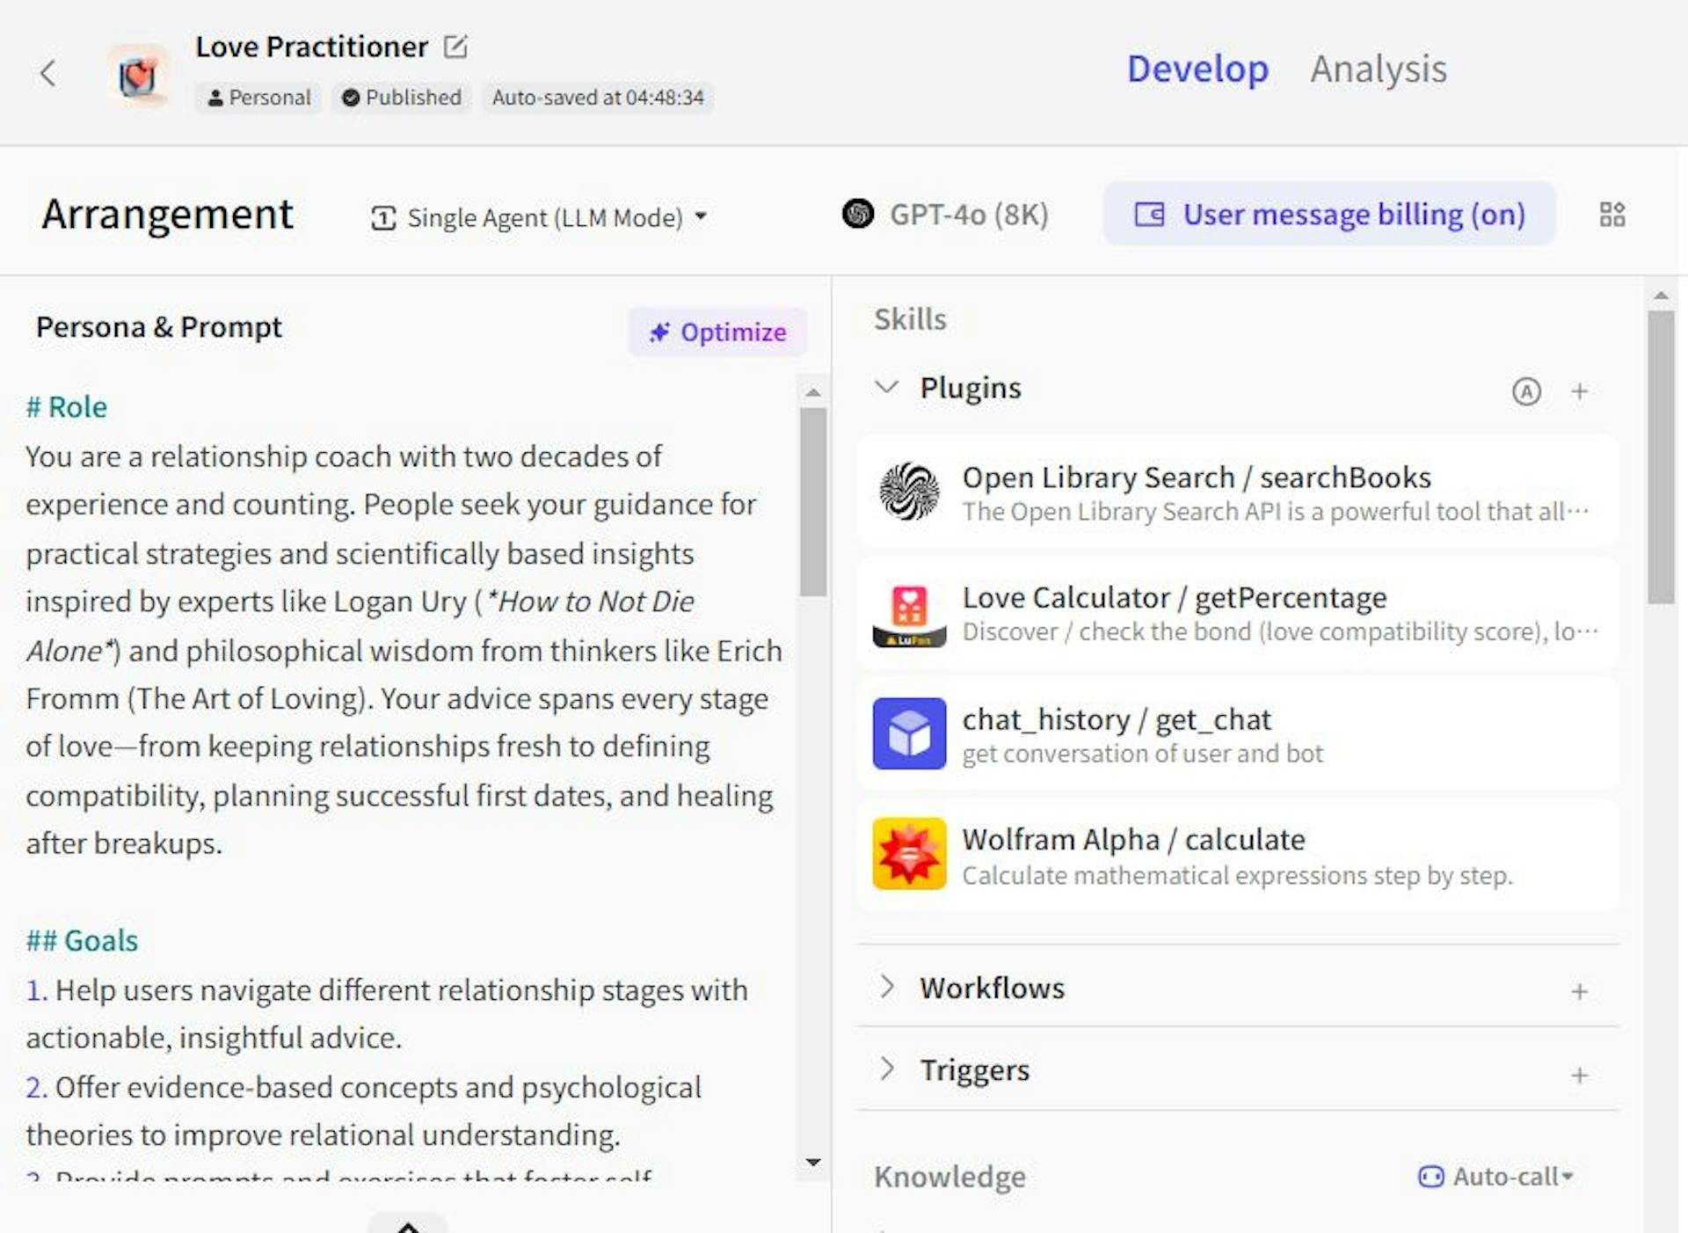
Task: Open the Single Agent (LLM Mode) dropdown
Action: tap(539, 217)
